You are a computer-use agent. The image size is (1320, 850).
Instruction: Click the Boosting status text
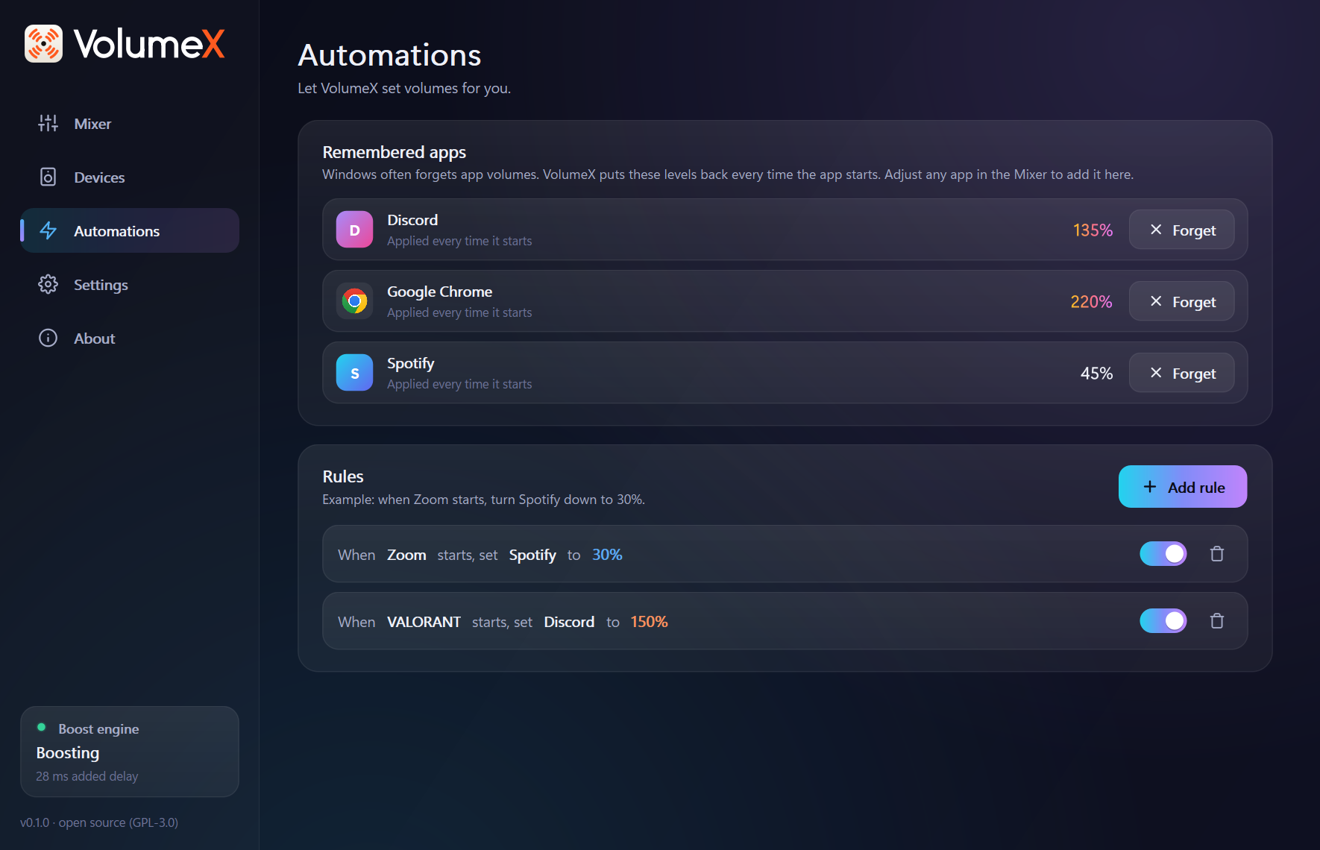point(68,753)
